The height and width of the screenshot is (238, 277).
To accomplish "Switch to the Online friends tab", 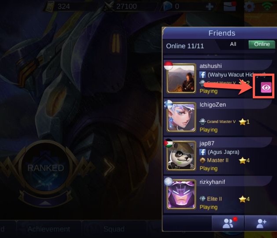I will tap(262, 45).
